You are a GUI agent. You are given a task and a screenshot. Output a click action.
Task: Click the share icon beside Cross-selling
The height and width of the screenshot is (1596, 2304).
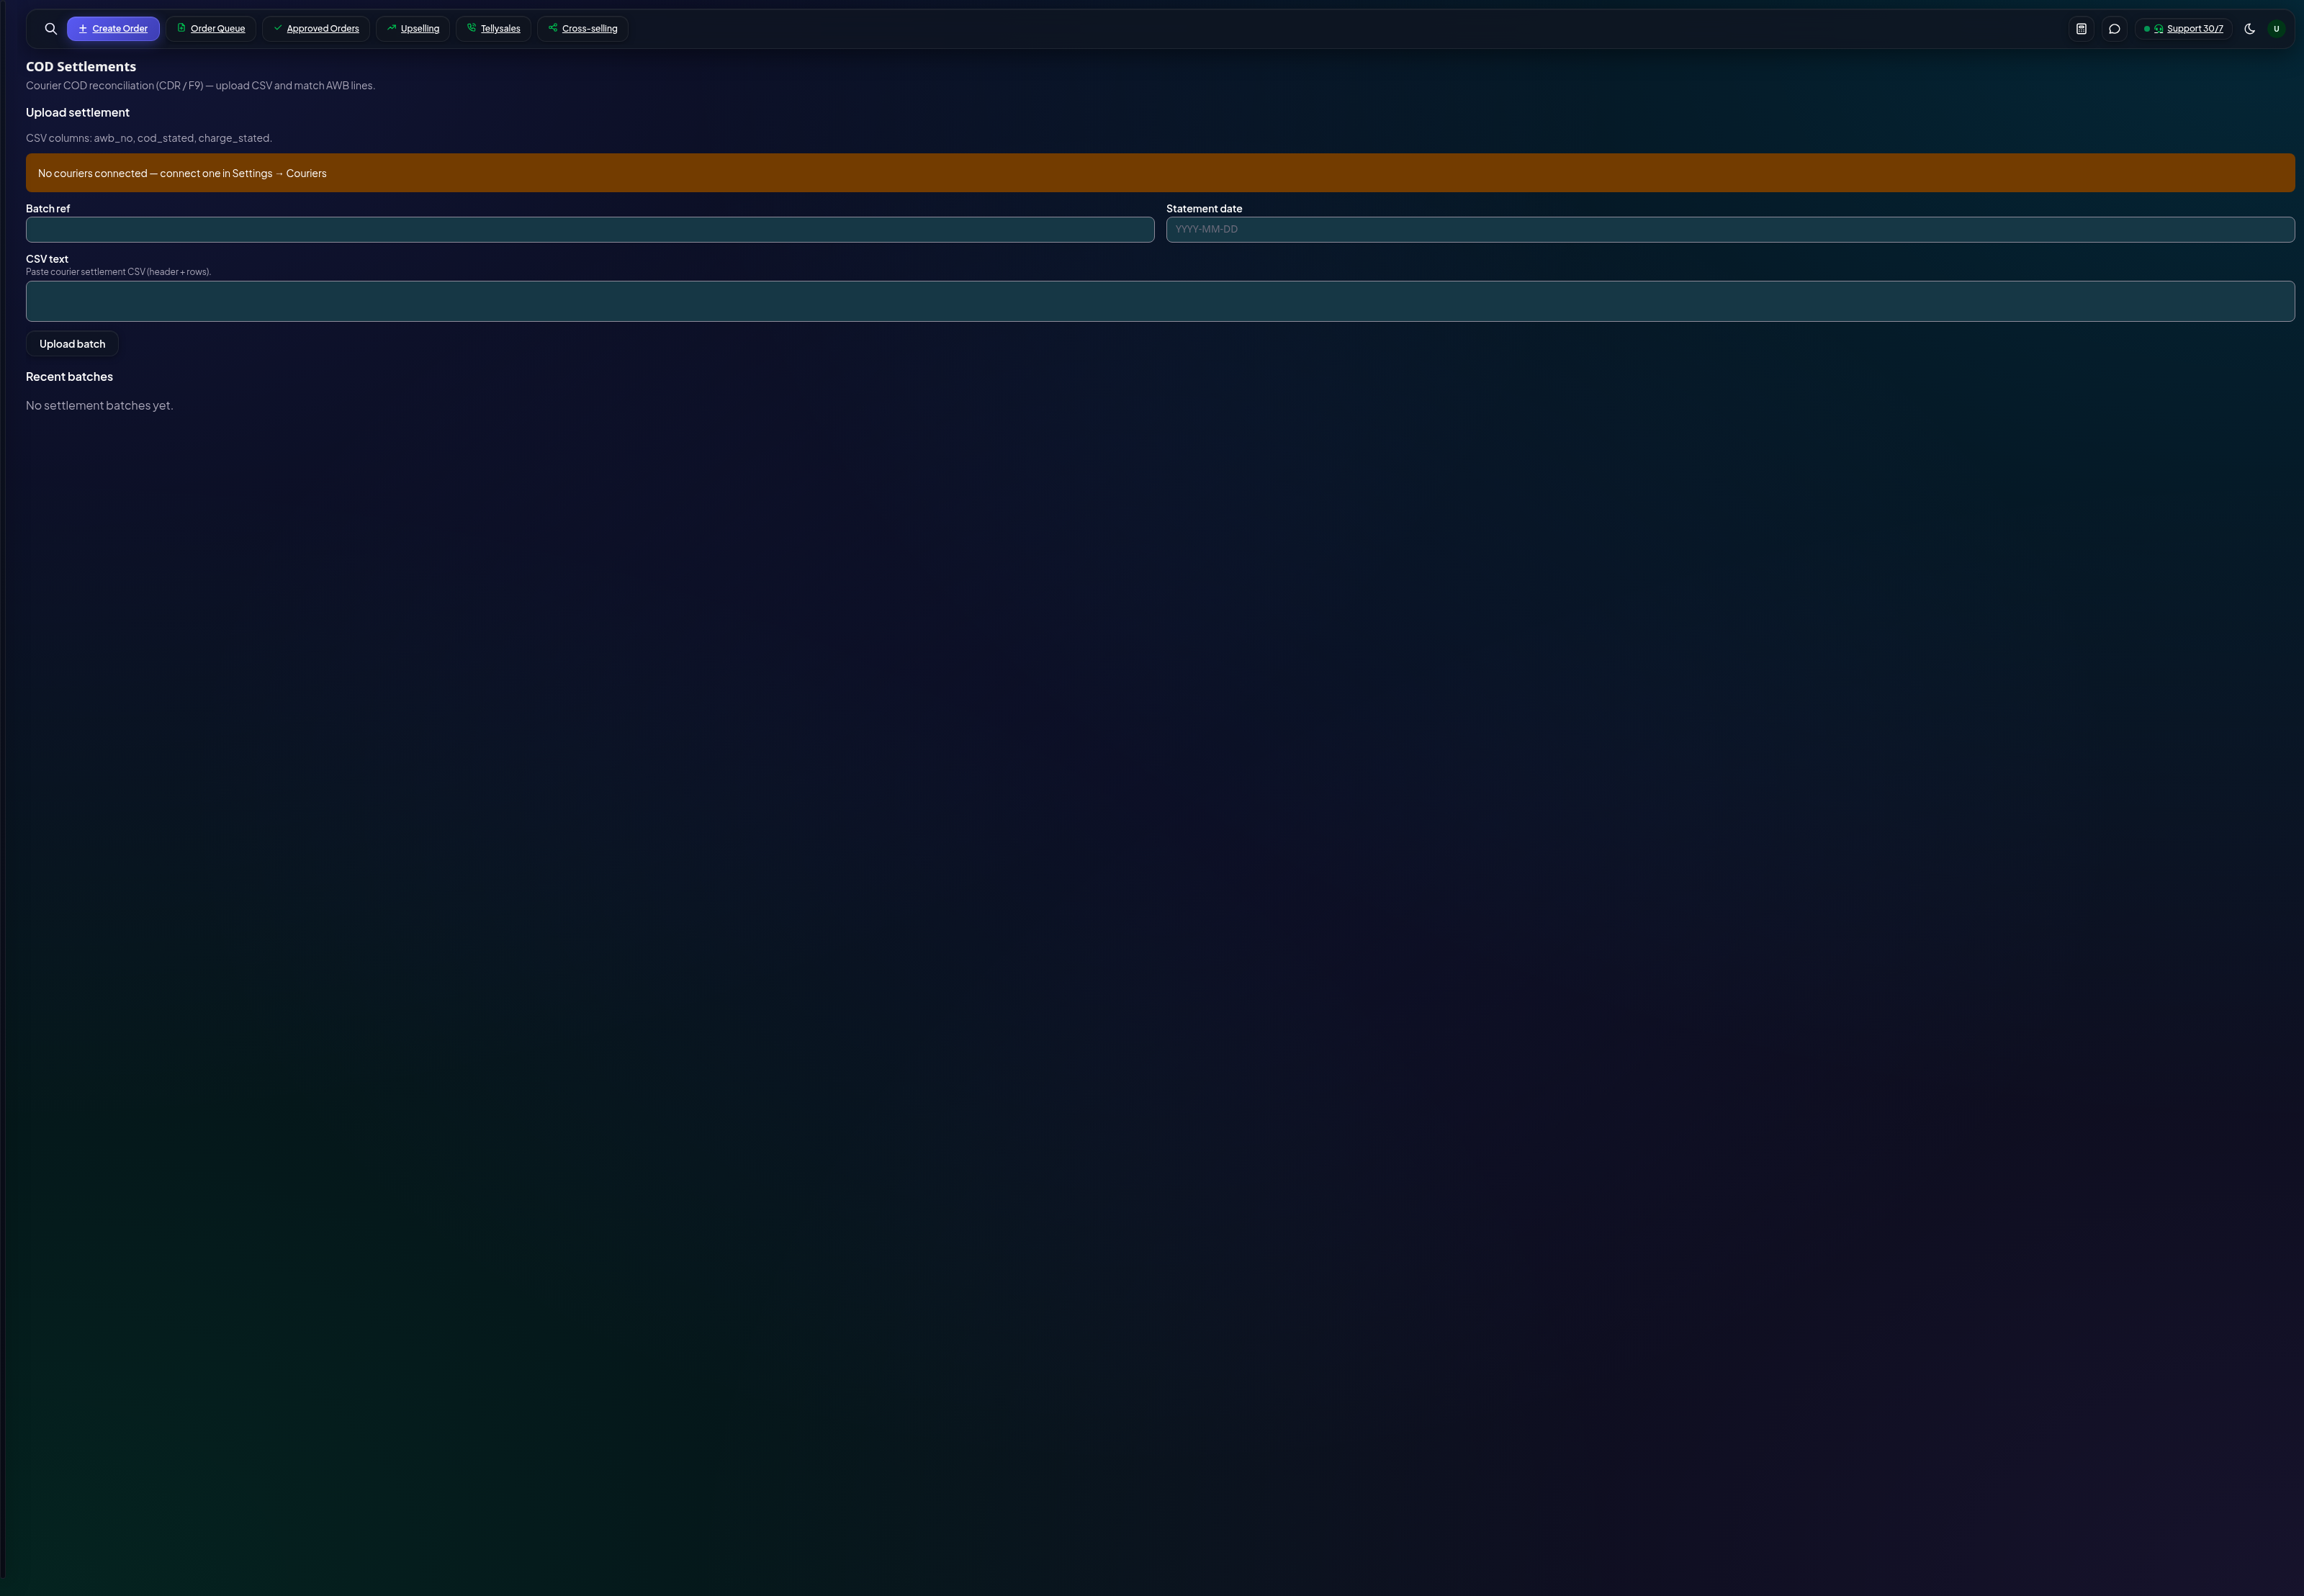552,28
